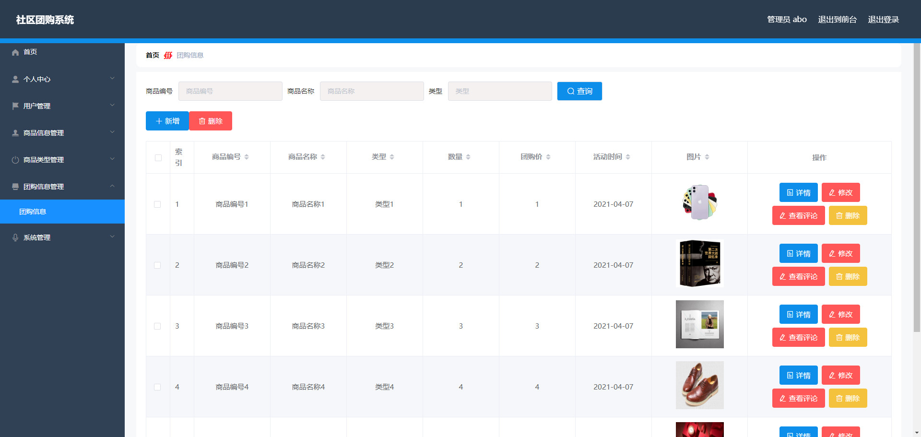Click the page vertical scrollbar
Screen dimensions: 921x437
pos(917,187)
